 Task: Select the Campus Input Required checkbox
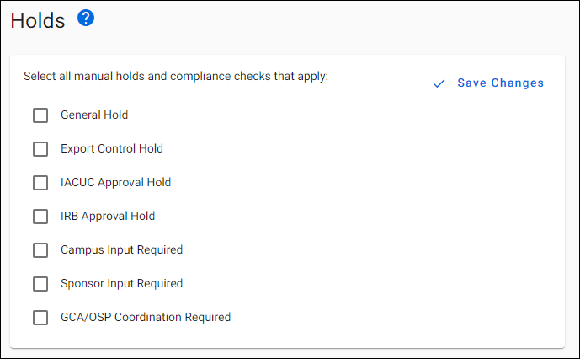pyautogui.click(x=40, y=250)
